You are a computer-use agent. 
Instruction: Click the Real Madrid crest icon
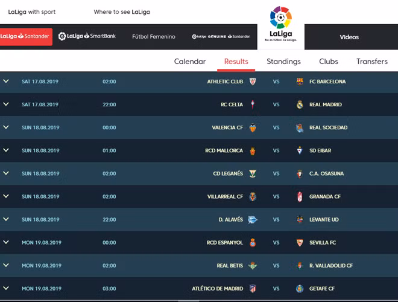click(300, 104)
